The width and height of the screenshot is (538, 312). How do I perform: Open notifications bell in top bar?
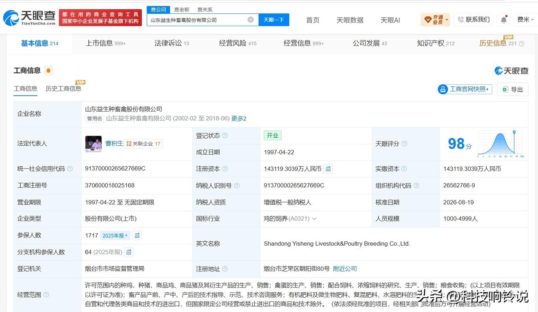[x=503, y=20]
